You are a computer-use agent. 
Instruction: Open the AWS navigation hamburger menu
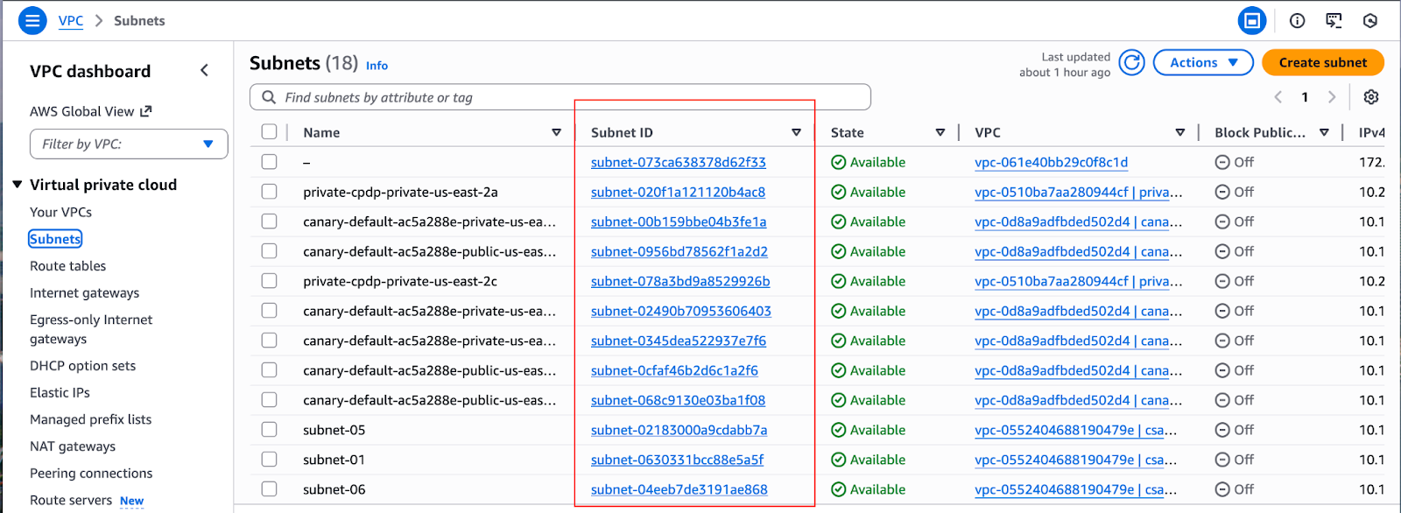[32, 20]
